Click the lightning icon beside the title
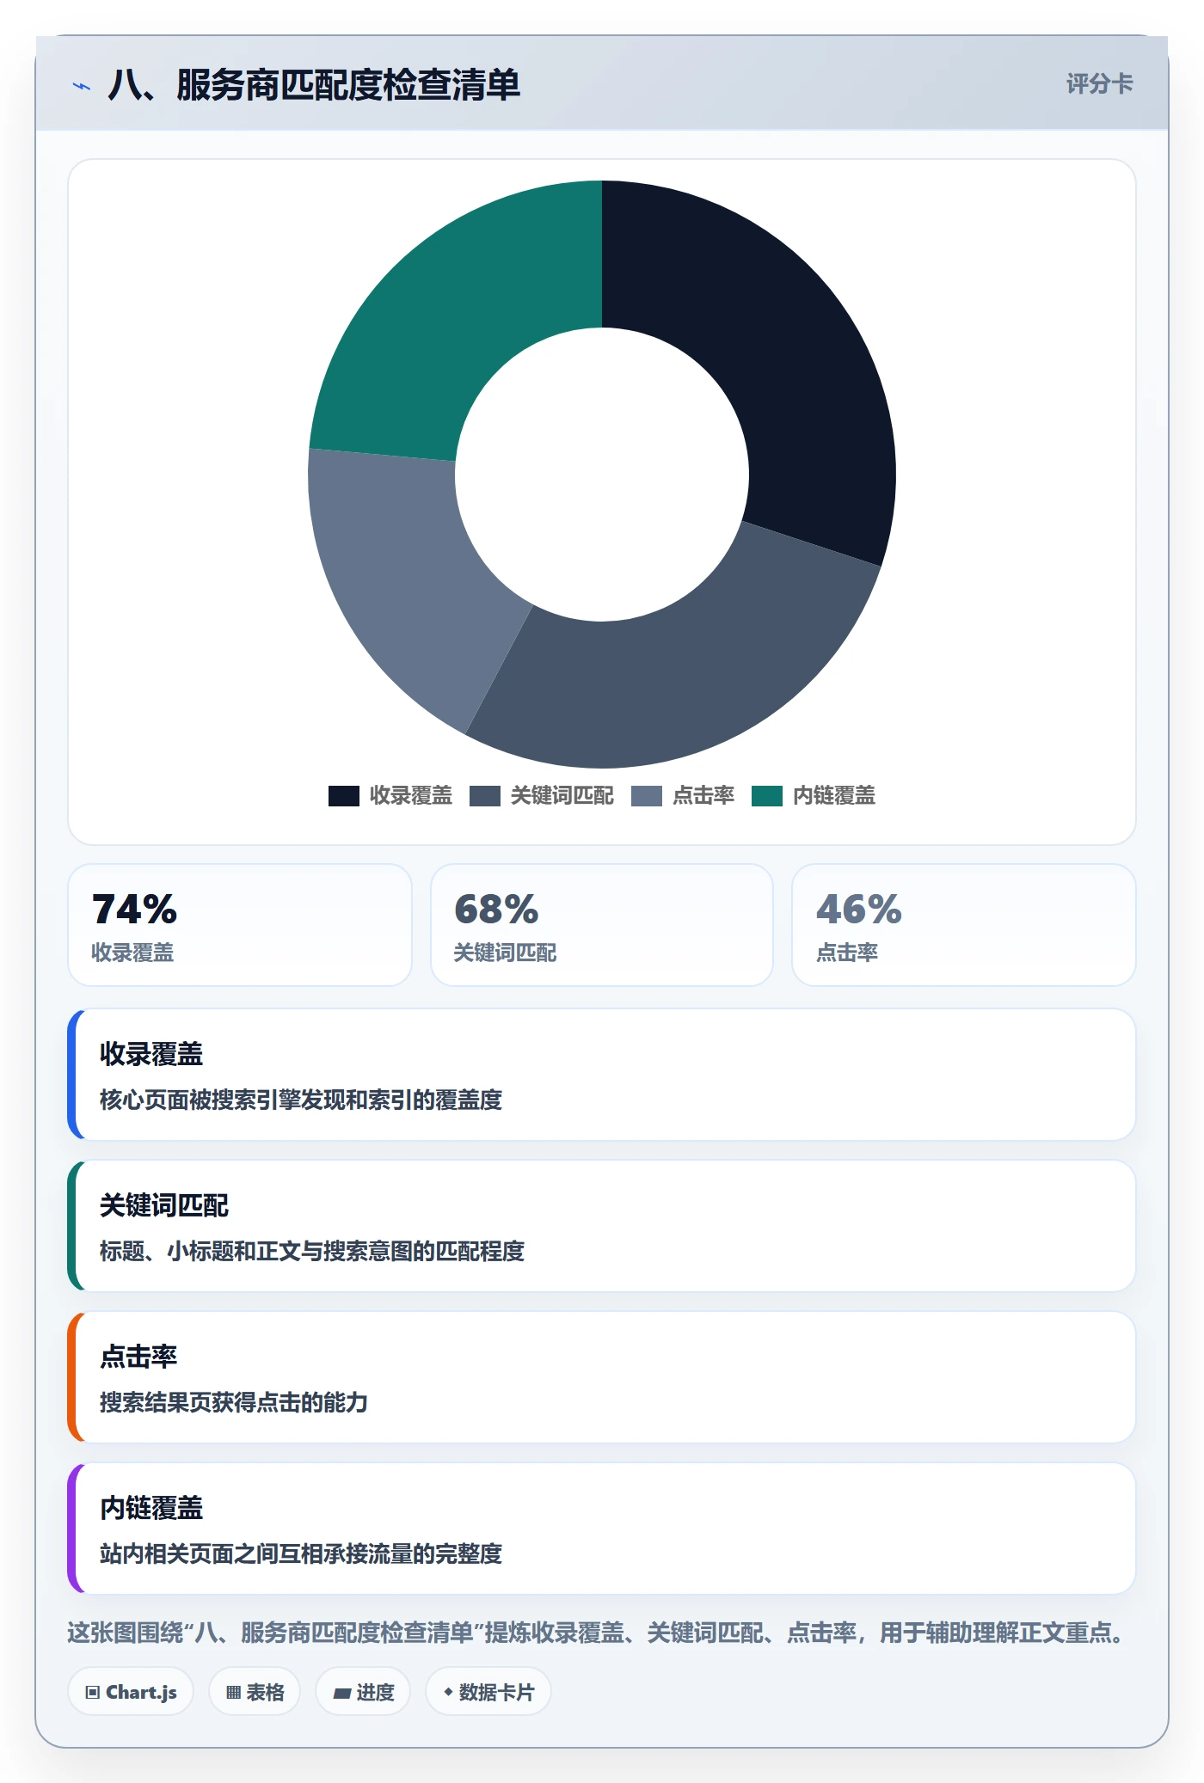Image resolution: width=1204 pixels, height=1783 pixels. 82,86
